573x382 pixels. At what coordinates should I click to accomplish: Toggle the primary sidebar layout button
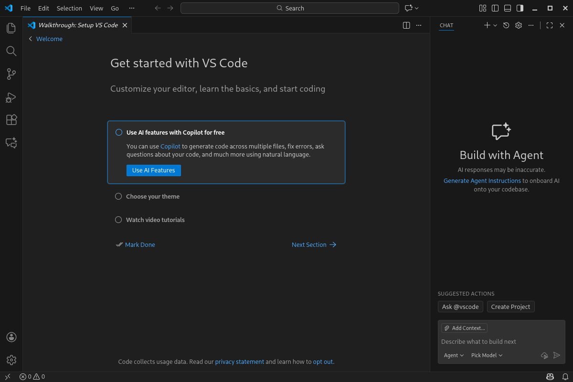coord(495,8)
